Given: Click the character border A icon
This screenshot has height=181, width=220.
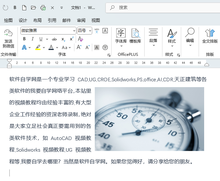Looking at the screenshot, I should 105,31.
